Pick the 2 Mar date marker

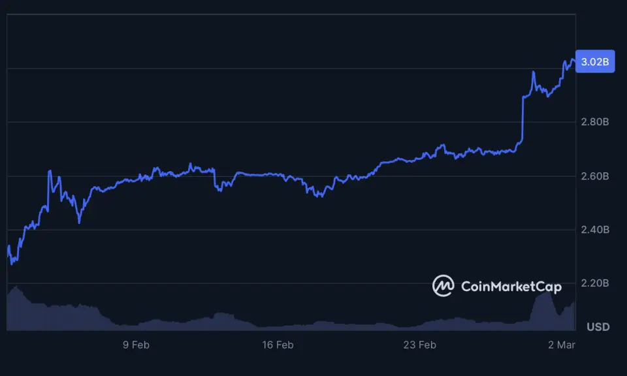coord(562,345)
